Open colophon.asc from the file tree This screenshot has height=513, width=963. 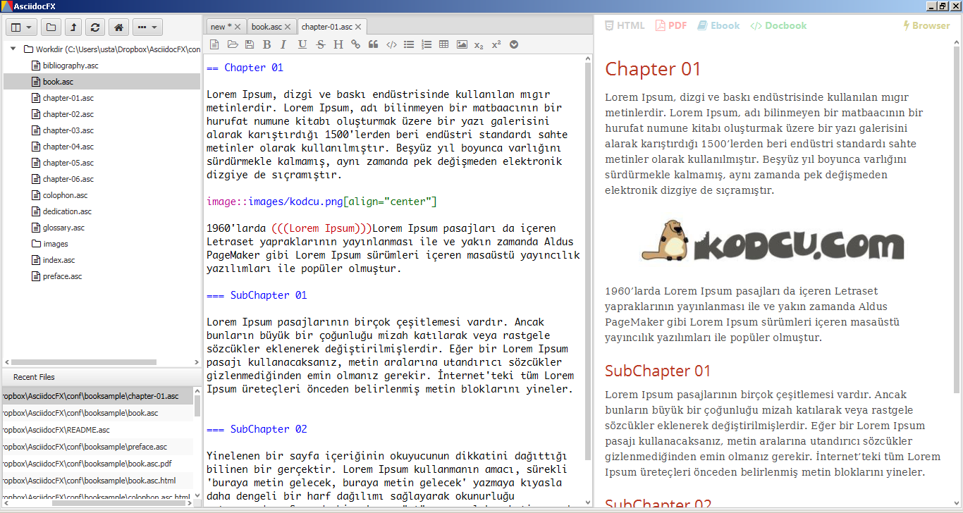click(x=65, y=195)
